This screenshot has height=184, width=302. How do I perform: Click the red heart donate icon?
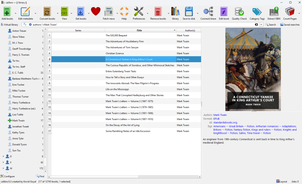pos(96,11)
